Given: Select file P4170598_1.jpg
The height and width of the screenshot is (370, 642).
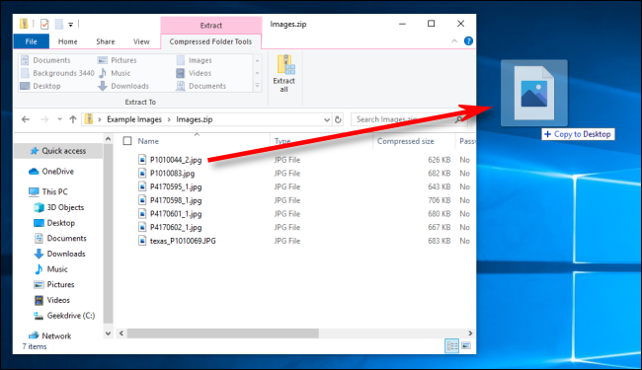Looking at the screenshot, I should [x=170, y=200].
